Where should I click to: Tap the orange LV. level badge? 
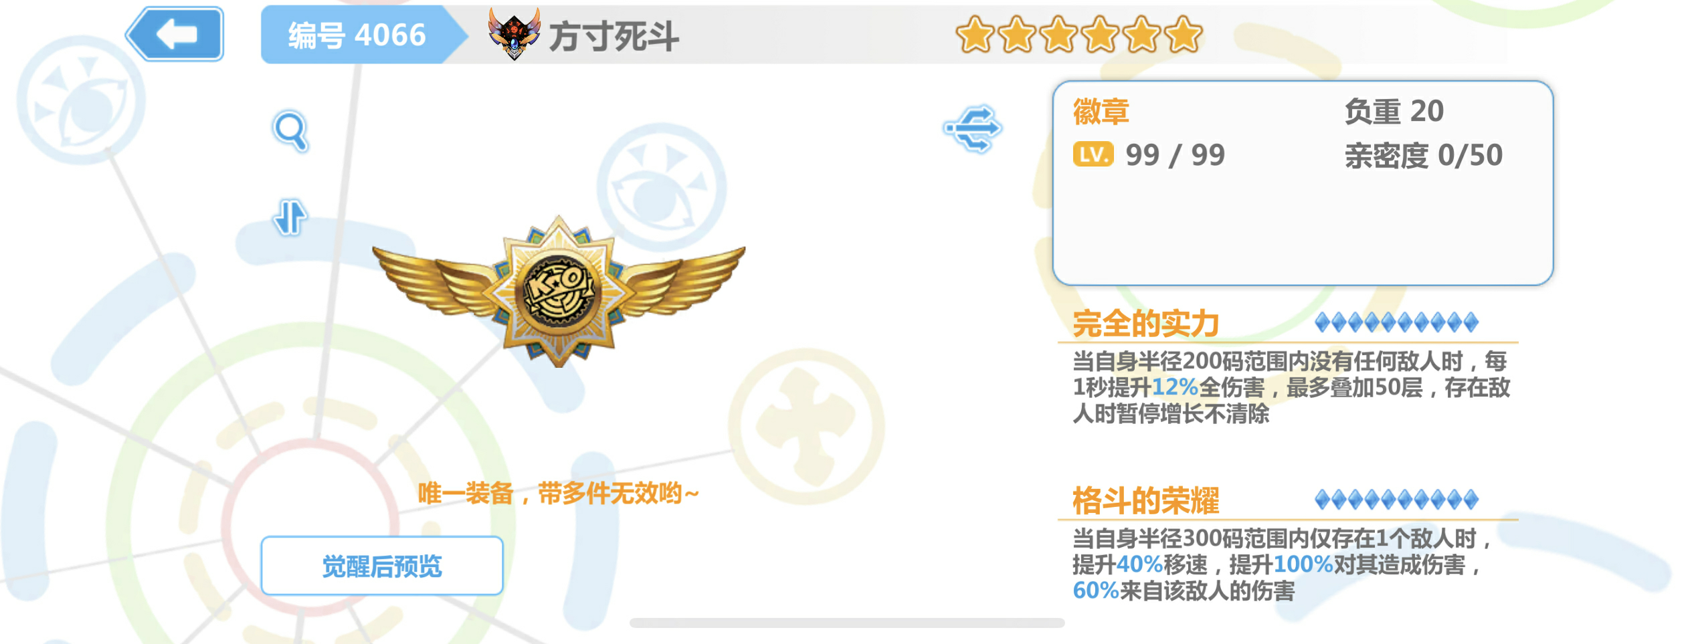coord(1093,154)
